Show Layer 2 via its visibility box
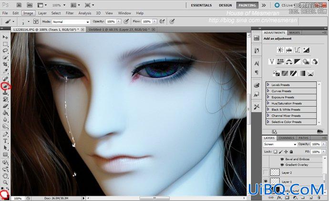329x201 pixels. 266,172
